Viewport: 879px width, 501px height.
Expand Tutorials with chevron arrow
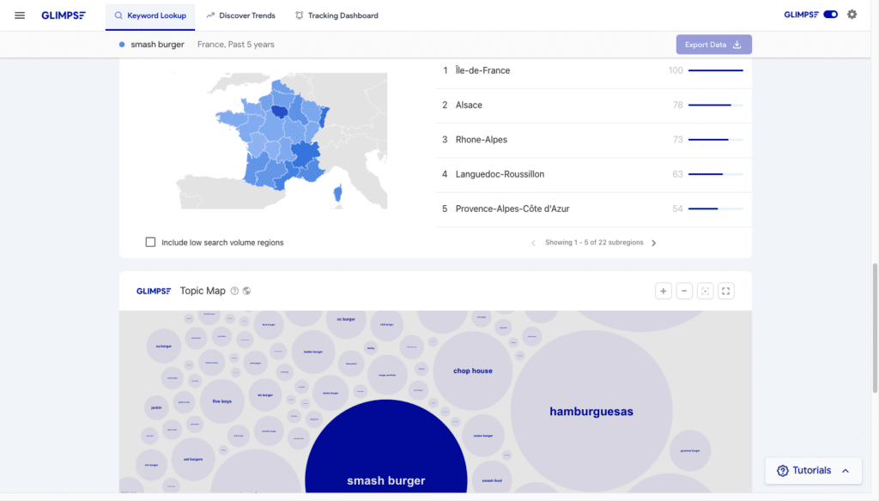click(846, 471)
